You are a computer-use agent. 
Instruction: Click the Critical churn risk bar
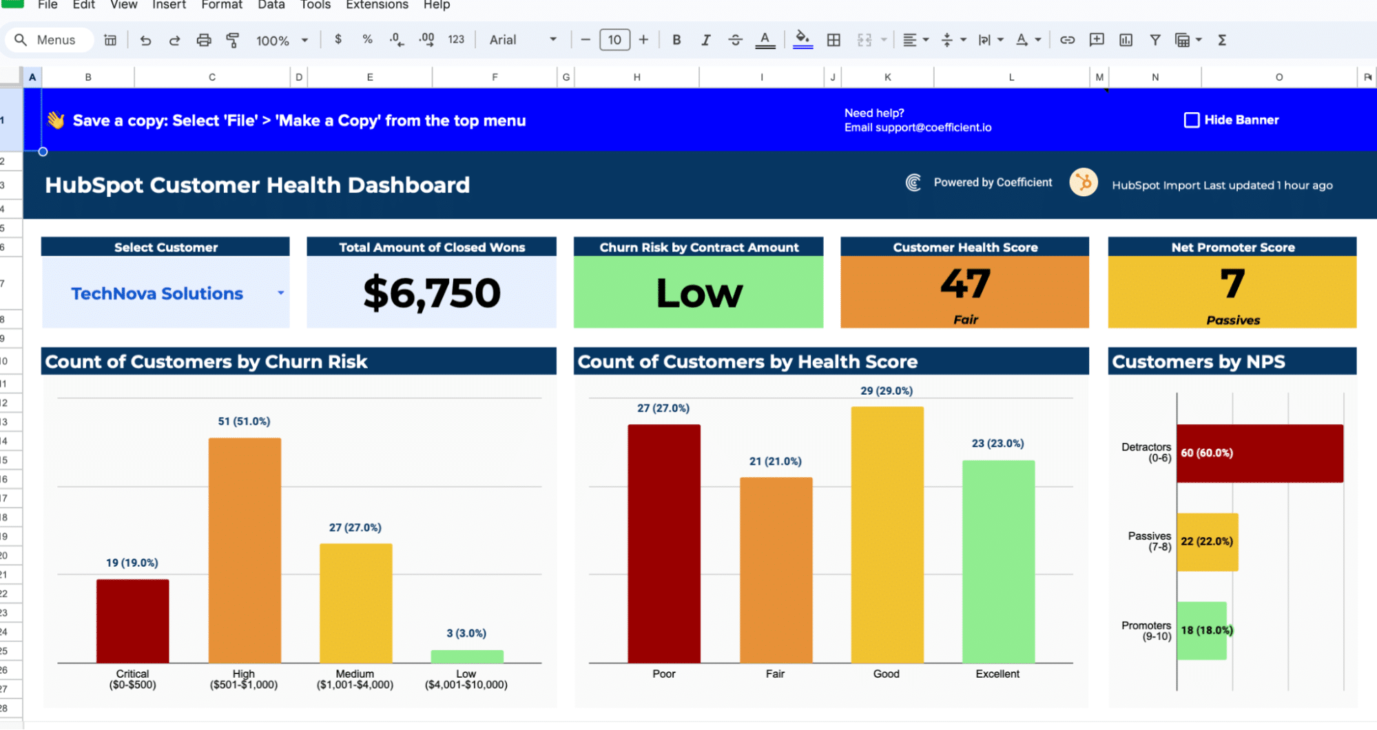click(x=132, y=621)
